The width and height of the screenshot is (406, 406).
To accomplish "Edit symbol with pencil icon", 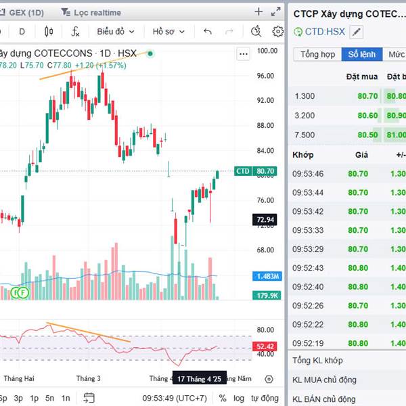I will click(x=357, y=32).
